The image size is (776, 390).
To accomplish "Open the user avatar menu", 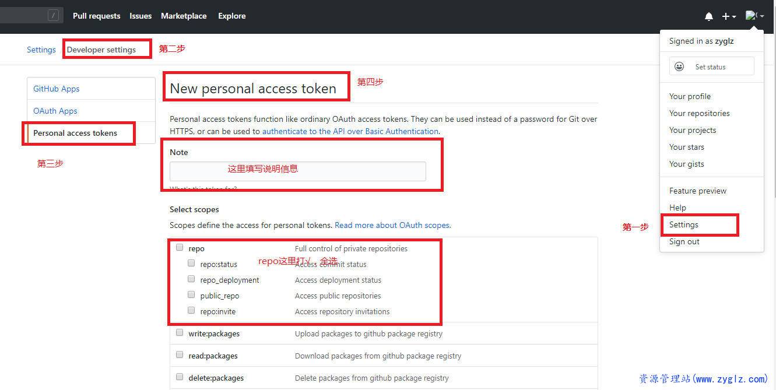I will point(755,16).
